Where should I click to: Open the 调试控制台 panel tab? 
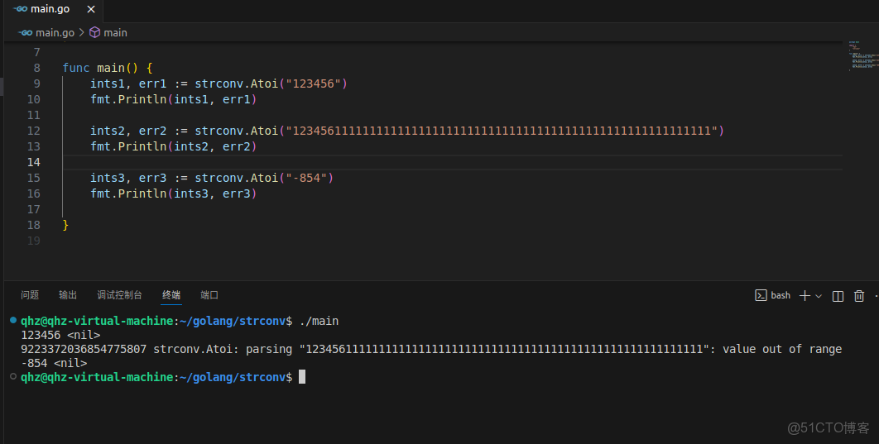click(119, 295)
